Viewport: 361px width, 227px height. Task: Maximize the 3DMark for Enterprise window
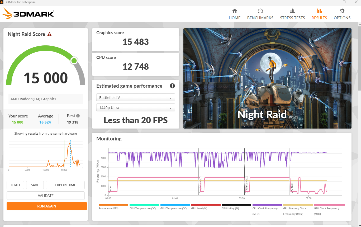click(x=344, y=2)
